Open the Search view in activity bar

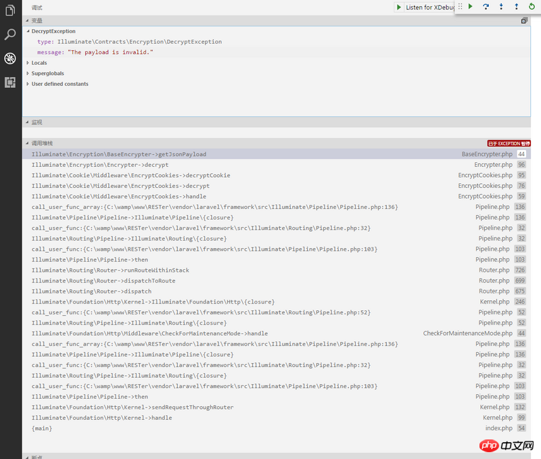coord(10,34)
